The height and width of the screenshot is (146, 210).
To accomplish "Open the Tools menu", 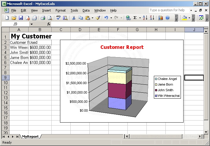I will [x=74, y=10].
